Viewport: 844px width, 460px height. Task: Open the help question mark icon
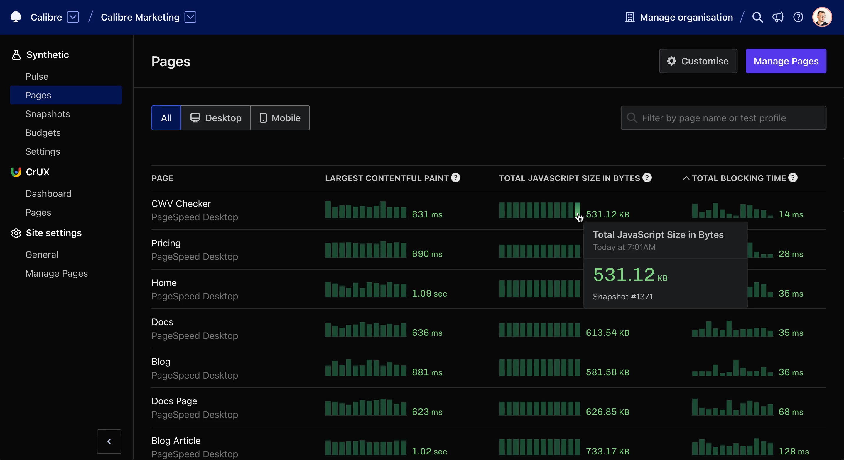[798, 17]
